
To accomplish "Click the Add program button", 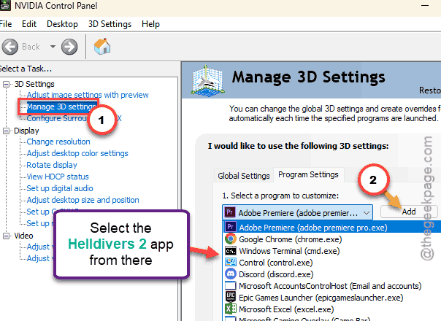I will pos(409,212).
